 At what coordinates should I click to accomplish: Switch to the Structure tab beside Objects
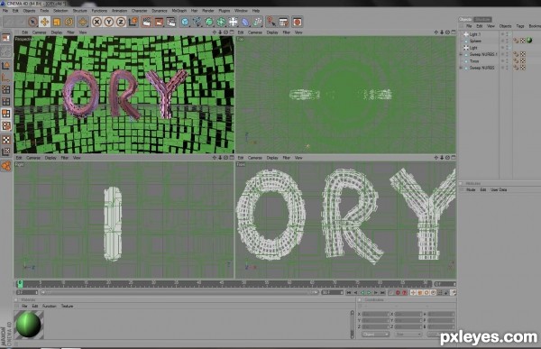point(482,19)
